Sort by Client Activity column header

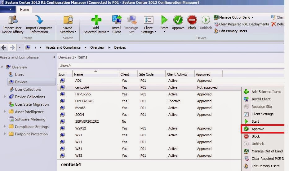point(180,74)
